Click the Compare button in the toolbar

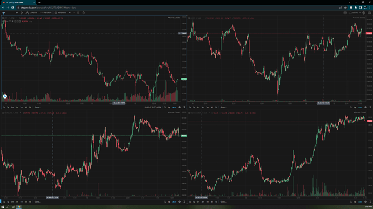click(31, 13)
